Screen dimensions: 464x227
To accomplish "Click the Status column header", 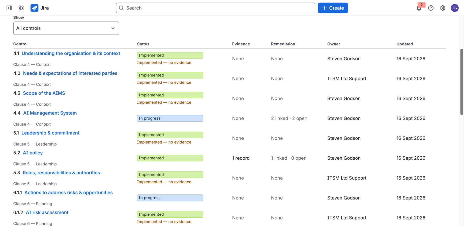I will click(x=143, y=44).
